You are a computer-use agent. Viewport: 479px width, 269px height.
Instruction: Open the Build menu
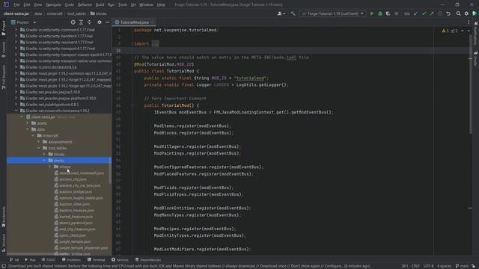click(x=100, y=4)
